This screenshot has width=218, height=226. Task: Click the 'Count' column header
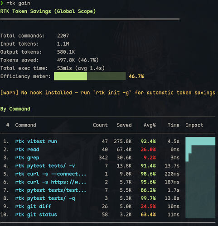coord(100,125)
